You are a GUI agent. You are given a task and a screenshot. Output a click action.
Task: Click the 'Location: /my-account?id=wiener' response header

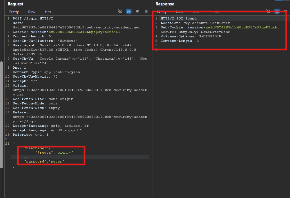[195, 23]
